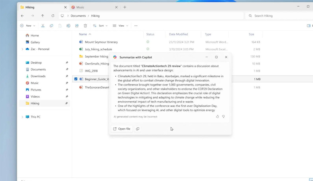This screenshot has height=181, width=313.
Task: Open Desktop in quick access
Action: pyautogui.click(x=34, y=63)
